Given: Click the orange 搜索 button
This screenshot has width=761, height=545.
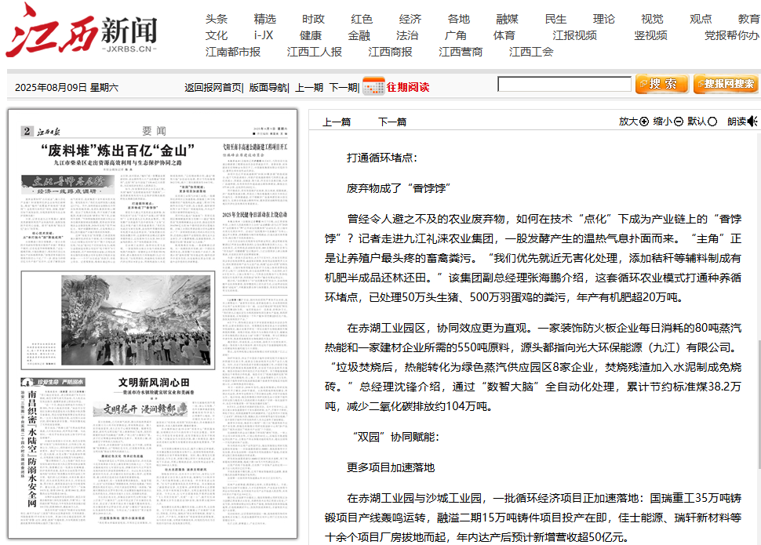Looking at the screenshot, I should click(662, 84).
